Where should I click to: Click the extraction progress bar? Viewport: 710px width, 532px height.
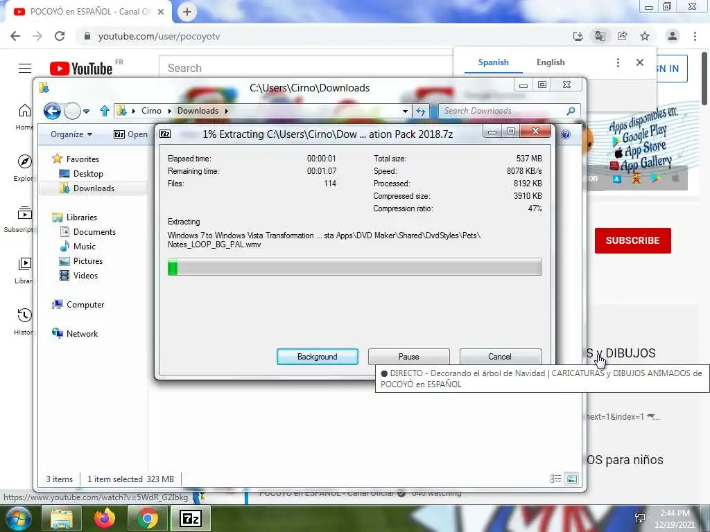coord(354,267)
